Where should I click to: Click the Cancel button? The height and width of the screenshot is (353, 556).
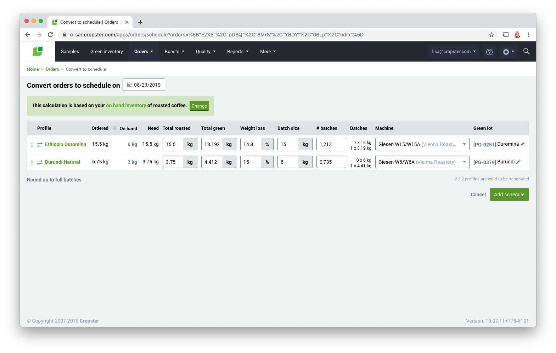click(478, 195)
